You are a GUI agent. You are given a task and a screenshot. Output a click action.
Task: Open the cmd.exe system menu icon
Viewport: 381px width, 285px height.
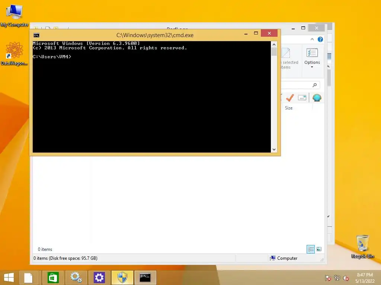[x=36, y=35]
